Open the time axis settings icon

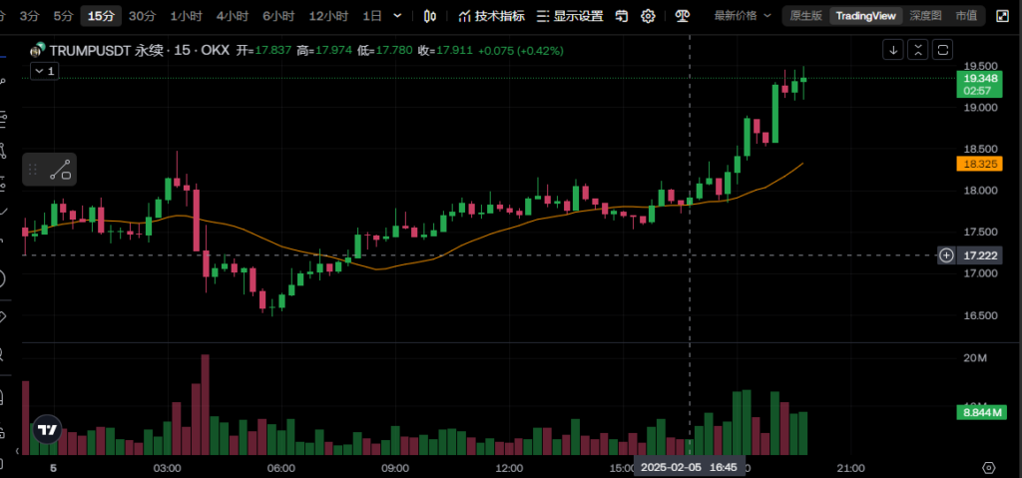[x=988, y=467]
